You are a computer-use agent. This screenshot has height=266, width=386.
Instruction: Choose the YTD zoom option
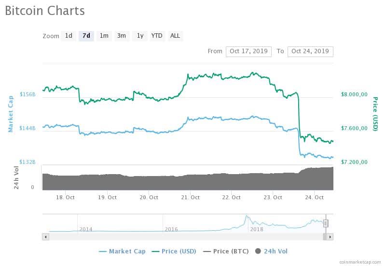coord(157,36)
